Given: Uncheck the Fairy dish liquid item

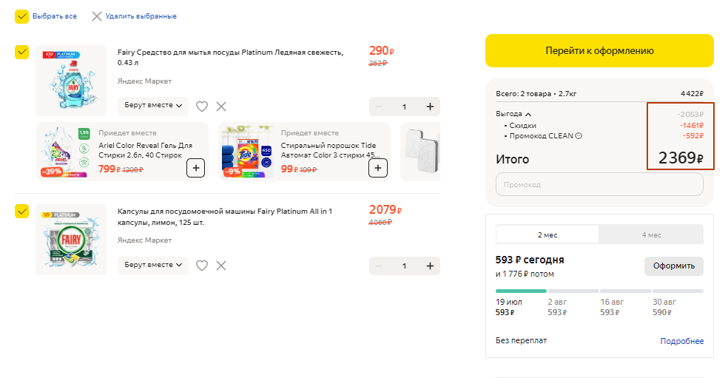Looking at the screenshot, I should click(22, 52).
